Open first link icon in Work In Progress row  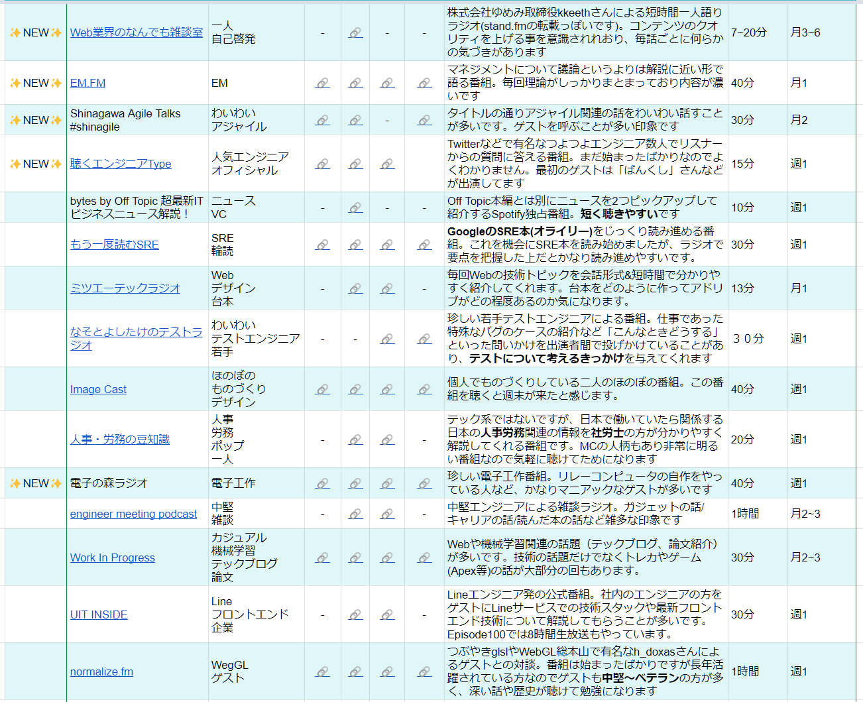[x=323, y=557]
